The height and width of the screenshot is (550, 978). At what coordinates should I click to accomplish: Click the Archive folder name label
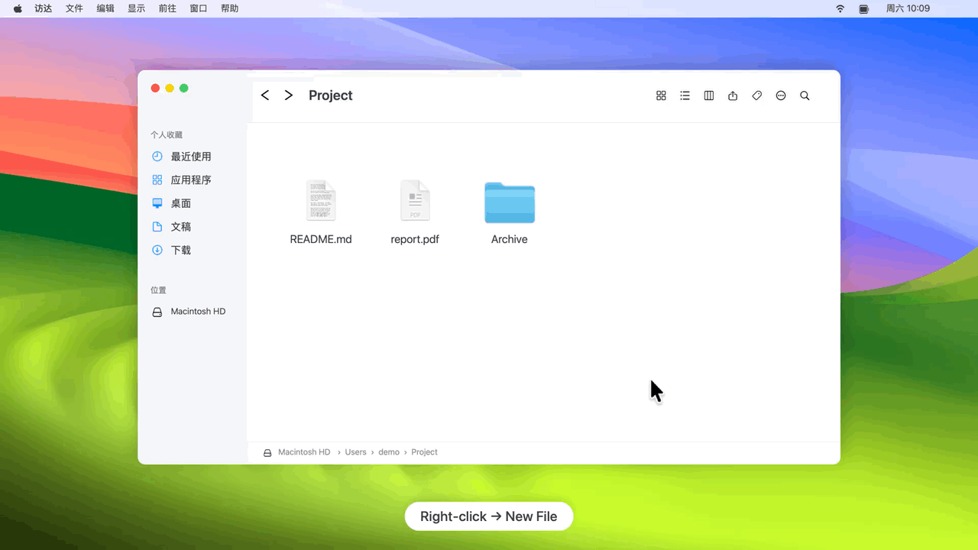pyautogui.click(x=510, y=239)
